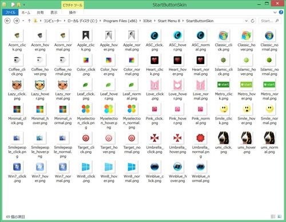Viewport: 286px width, 222px height.
Task: Select the umi_normal.png dog thumbnail
Action: pyautogui.click(x=269, y=138)
